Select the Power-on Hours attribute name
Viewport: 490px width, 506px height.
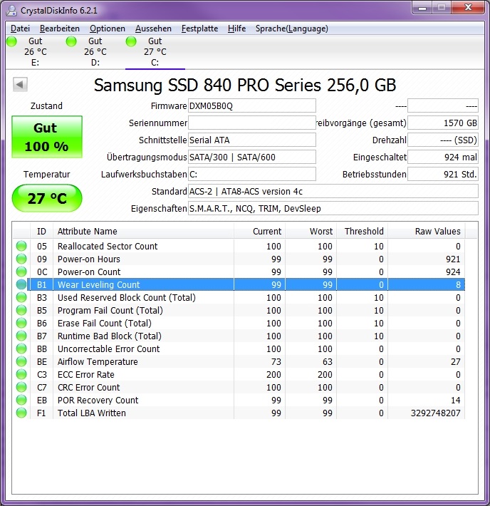coord(89,259)
